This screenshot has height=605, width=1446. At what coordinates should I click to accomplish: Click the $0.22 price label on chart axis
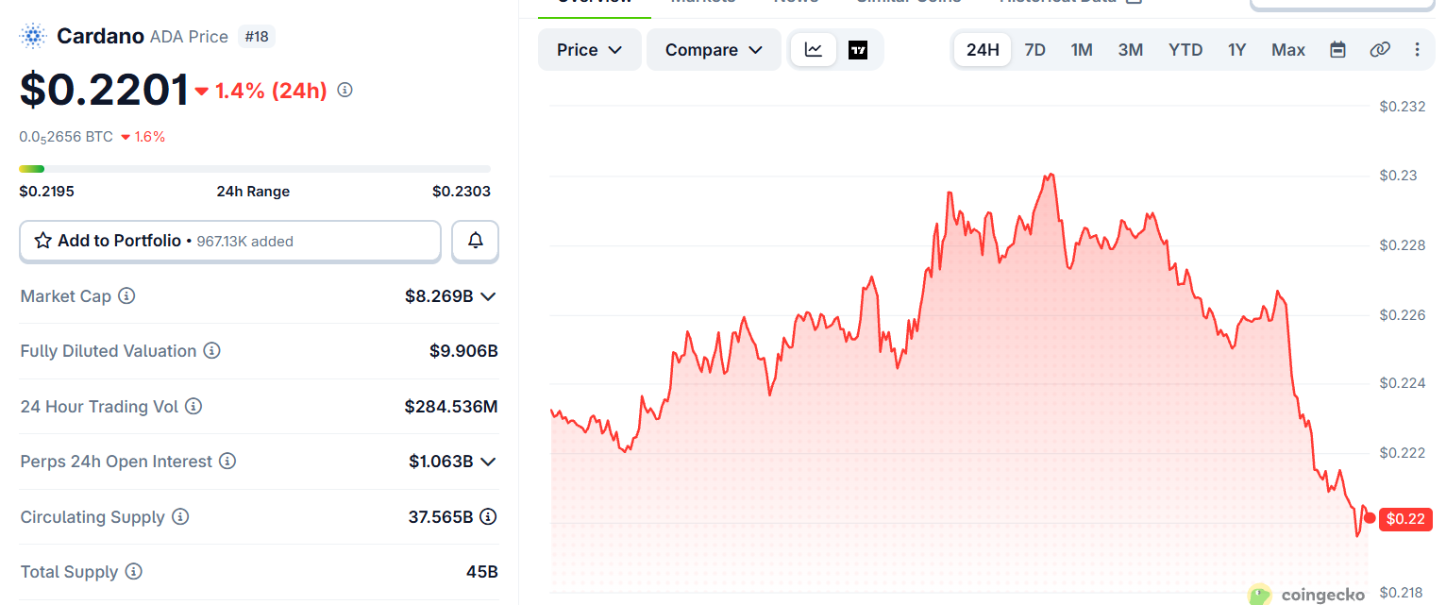point(1406,519)
